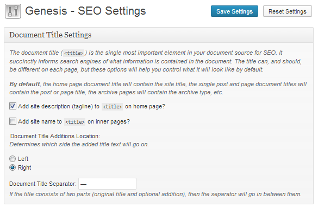318x207 pixels.
Task: Collapse the Document Title Settings panel header
Action: coord(159,35)
